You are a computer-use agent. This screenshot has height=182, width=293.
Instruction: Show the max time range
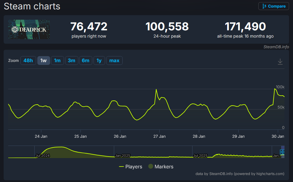click(114, 60)
